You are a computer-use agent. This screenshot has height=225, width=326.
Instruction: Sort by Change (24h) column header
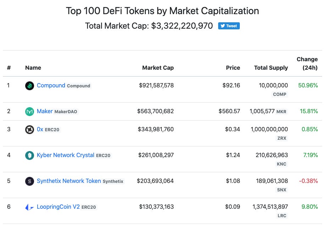pos(307,63)
